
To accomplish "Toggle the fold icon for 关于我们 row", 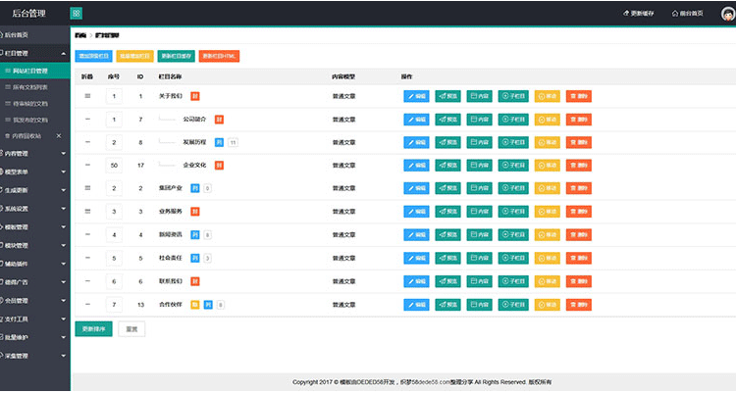I will pos(87,96).
